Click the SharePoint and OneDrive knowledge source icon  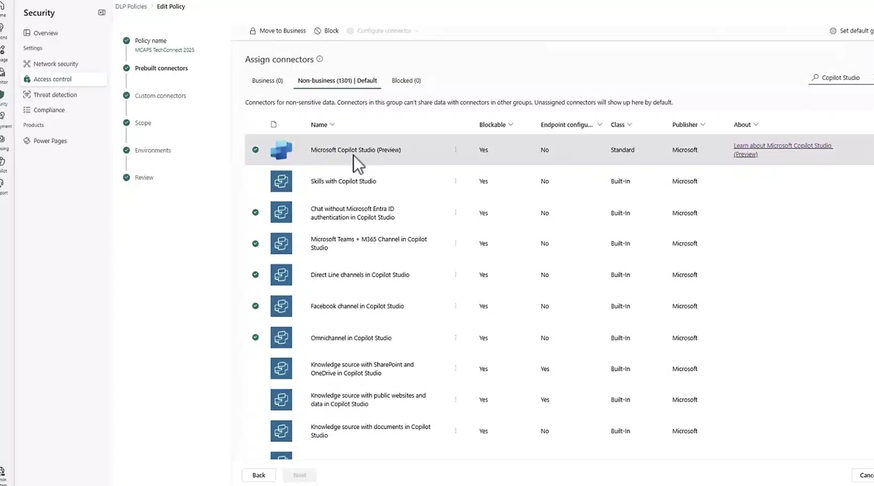tap(281, 369)
